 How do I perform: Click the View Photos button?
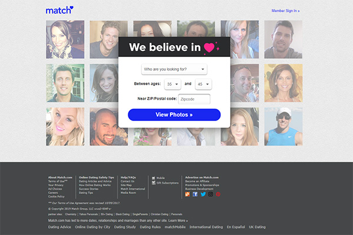[174, 115]
